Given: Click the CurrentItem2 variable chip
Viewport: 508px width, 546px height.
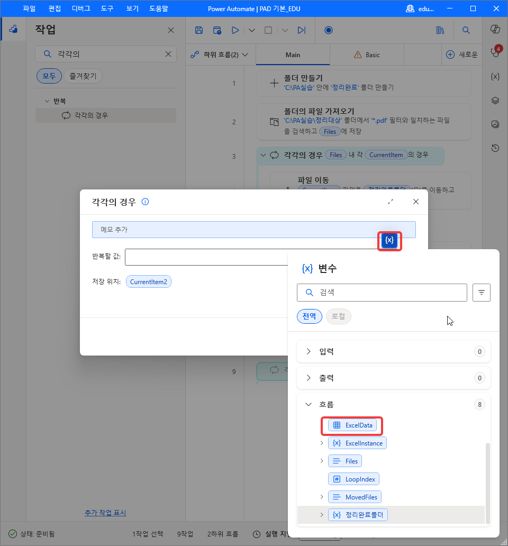Looking at the screenshot, I should [x=148, y=281].
